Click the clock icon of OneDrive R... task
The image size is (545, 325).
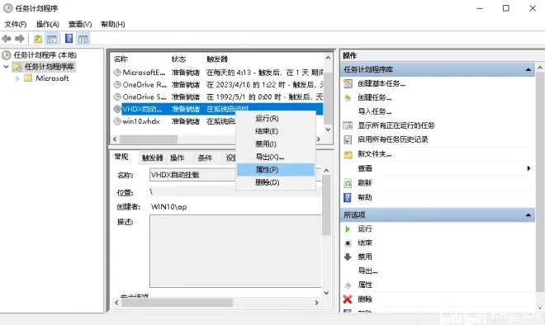pos(117,84)
